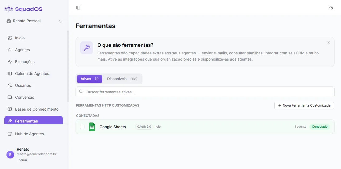The height and width of the screenshot is (169, 341).
Task: Click the Agentes robot icon
Action: [x=10, y=50]
